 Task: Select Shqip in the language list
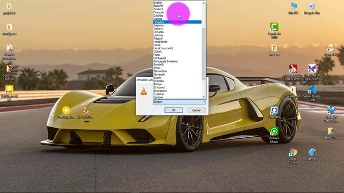177,68
